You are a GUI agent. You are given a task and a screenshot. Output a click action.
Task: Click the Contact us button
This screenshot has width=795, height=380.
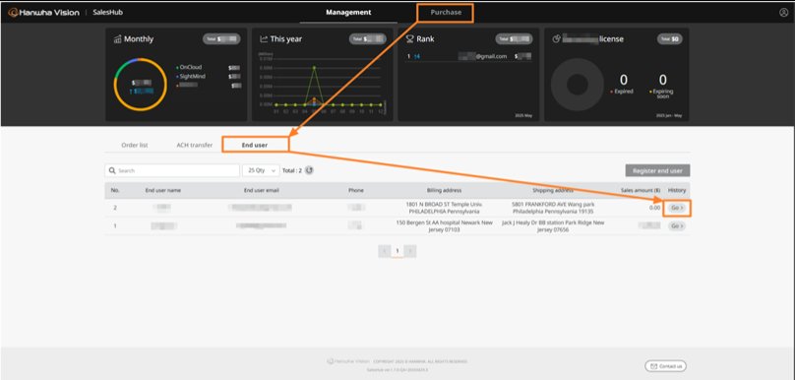point(666,366)
